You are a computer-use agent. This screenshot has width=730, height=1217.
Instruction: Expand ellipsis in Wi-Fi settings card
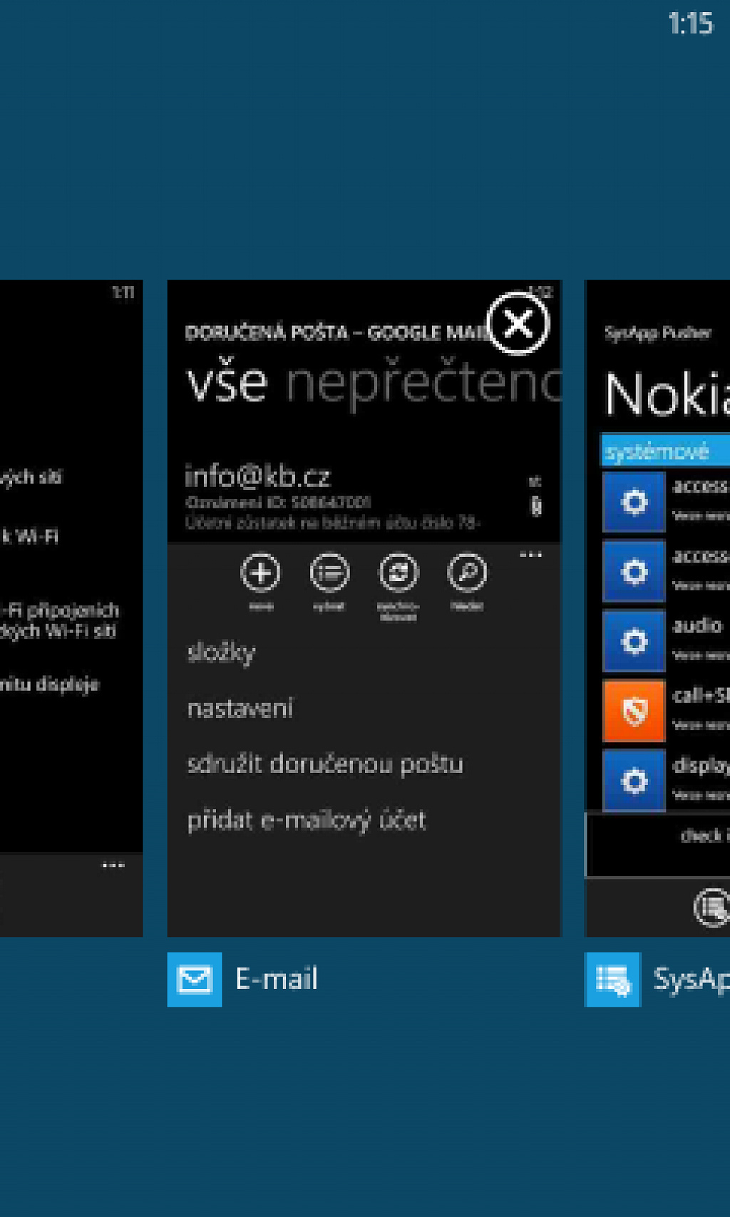(113, 866)
